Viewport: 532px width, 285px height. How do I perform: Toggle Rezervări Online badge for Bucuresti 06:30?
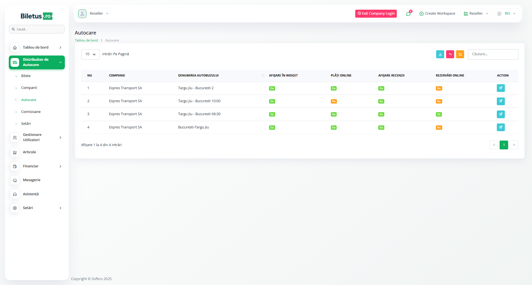[x=439, y=114]
